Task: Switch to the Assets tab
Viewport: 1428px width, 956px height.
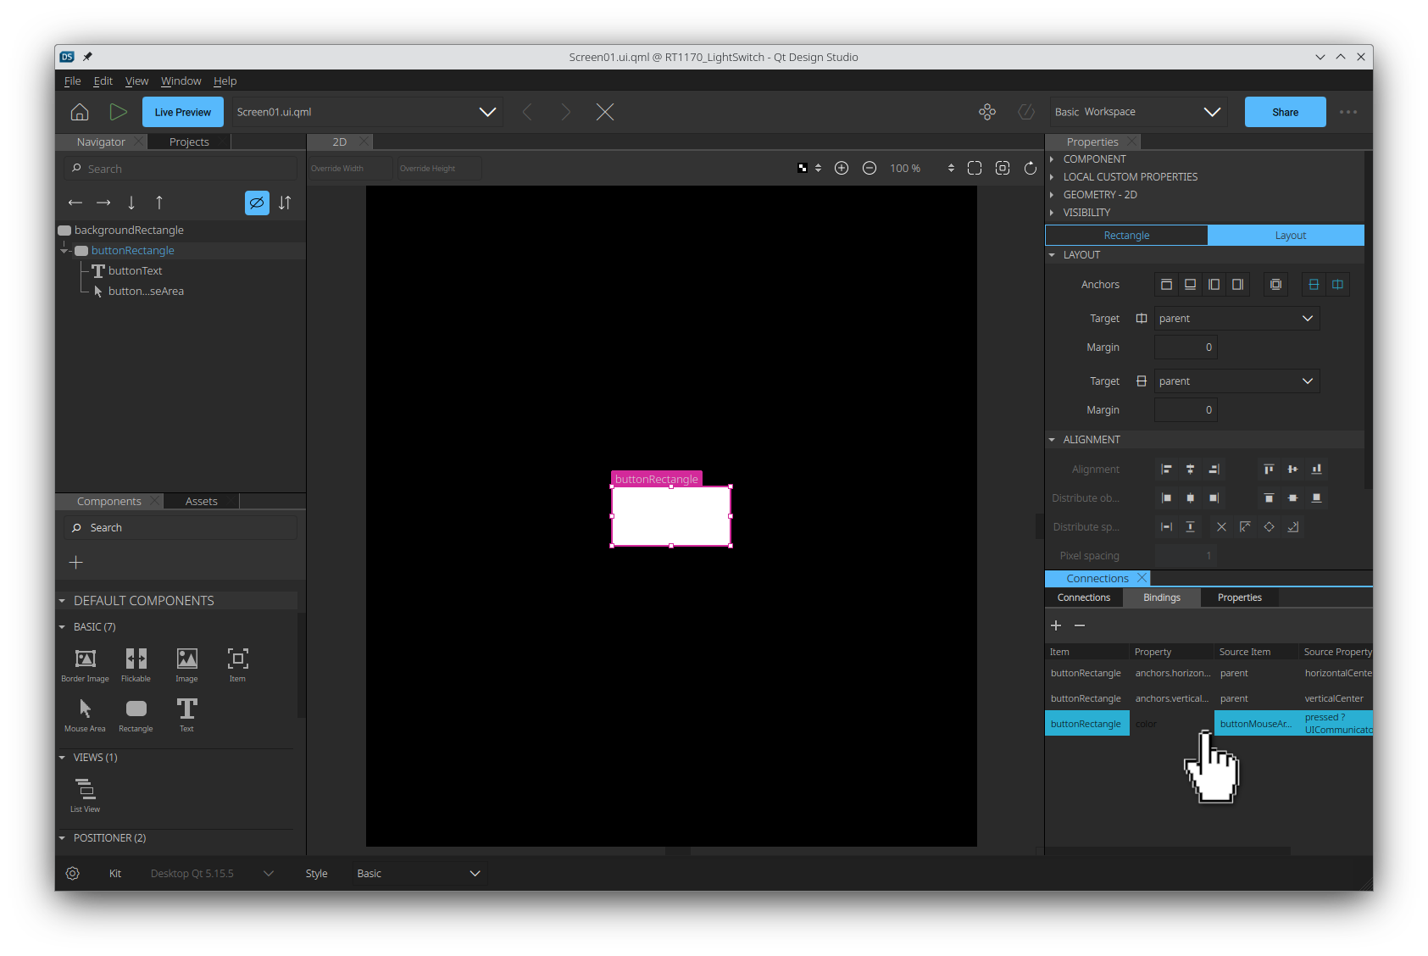Action: point(201,502)
